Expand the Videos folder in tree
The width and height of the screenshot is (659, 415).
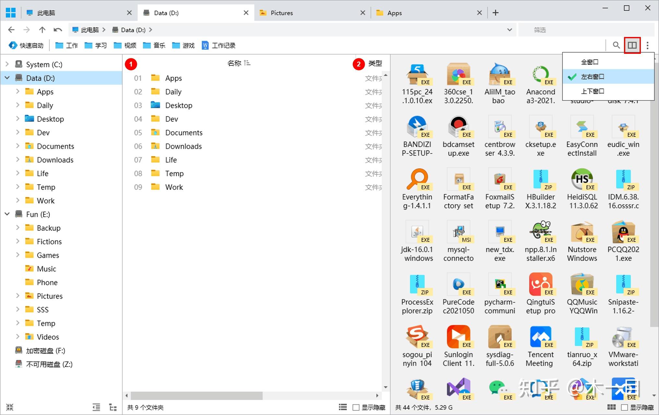tap(18, 337)
